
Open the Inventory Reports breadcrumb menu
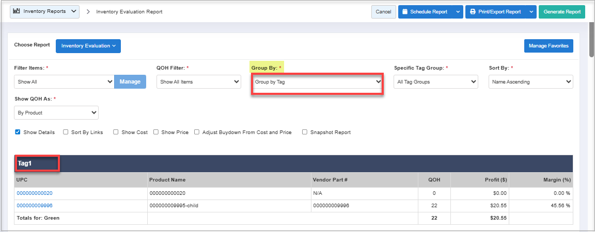coord(45,11)
